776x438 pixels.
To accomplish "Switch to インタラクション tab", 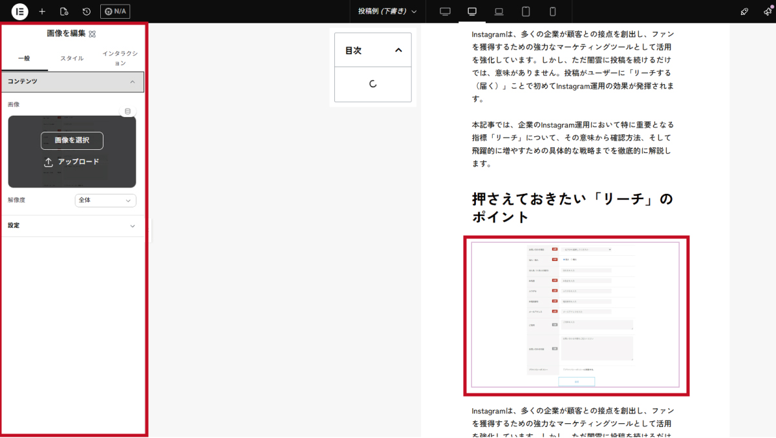I will [x=120, y=58].
